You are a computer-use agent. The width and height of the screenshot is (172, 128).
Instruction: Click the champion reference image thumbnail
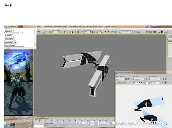coord(18,83)
